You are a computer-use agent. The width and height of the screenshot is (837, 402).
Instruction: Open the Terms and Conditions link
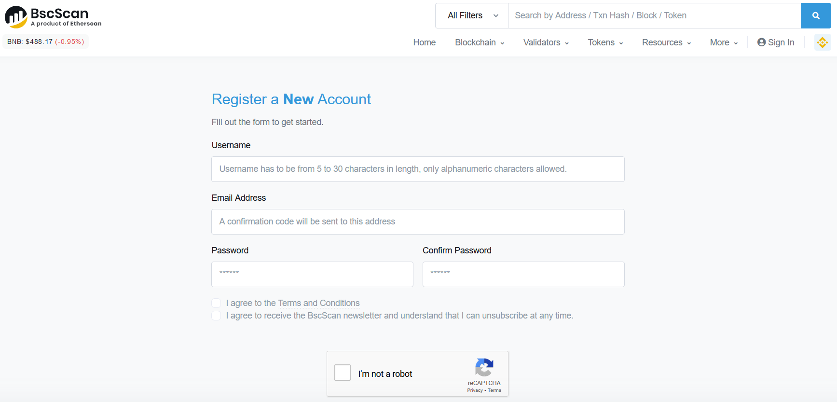(319, 303)
